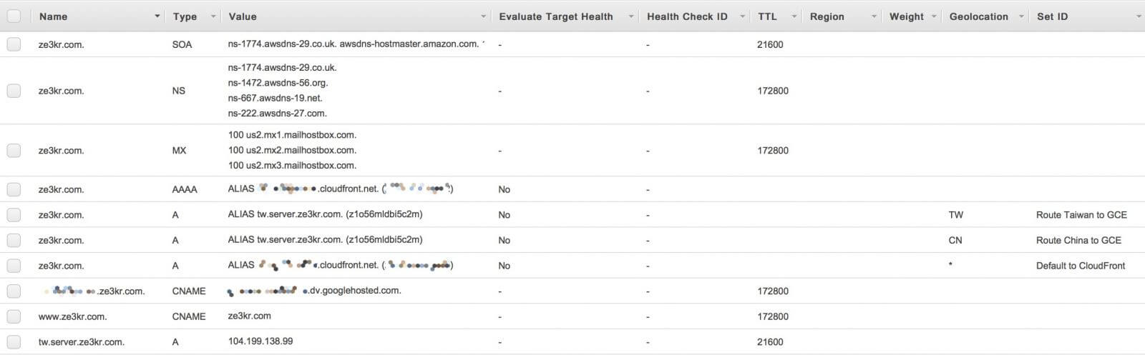Open the Geolocation column dropdown arrow
Screen dimensions: 1145x355
pyautogui.click(x=1021, y=16)
